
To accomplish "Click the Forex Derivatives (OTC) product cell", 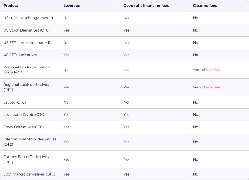I will 23,127.
